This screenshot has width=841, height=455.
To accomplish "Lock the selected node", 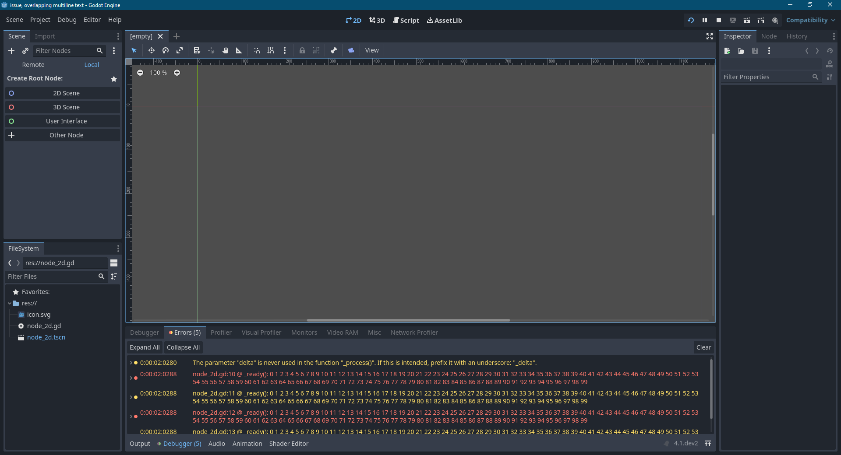I will pyautogui.click(x=302, y=50).
